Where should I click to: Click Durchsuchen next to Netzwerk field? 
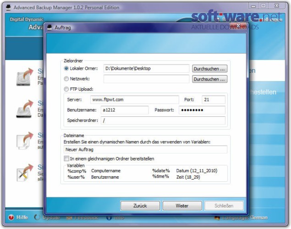pyautogui.click(x=209, y=79)
